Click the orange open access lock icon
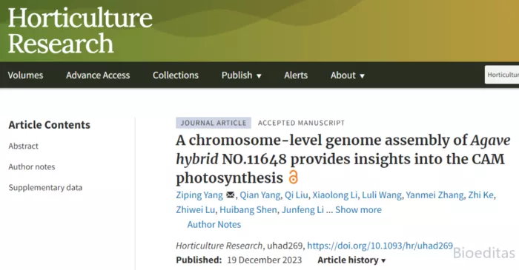 click(x=293, y=178)
